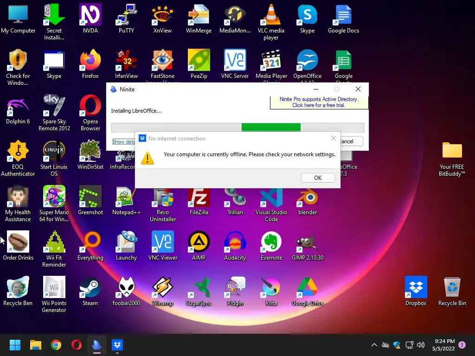Screen dimensions: 475x356
Task: Click the Dropbox desktop icon
Action: 416,291
